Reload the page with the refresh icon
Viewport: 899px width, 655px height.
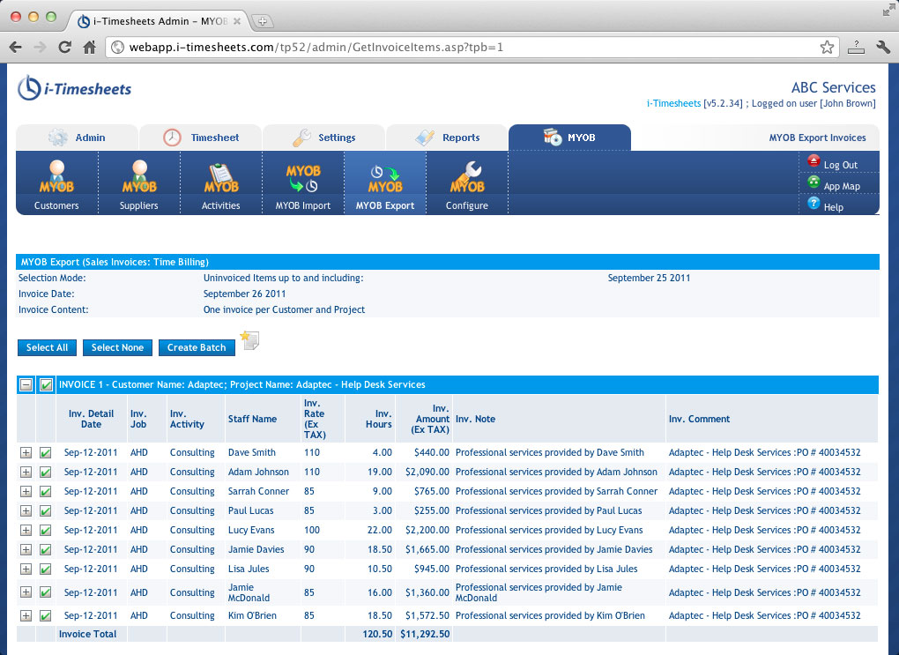click(65, 47)
